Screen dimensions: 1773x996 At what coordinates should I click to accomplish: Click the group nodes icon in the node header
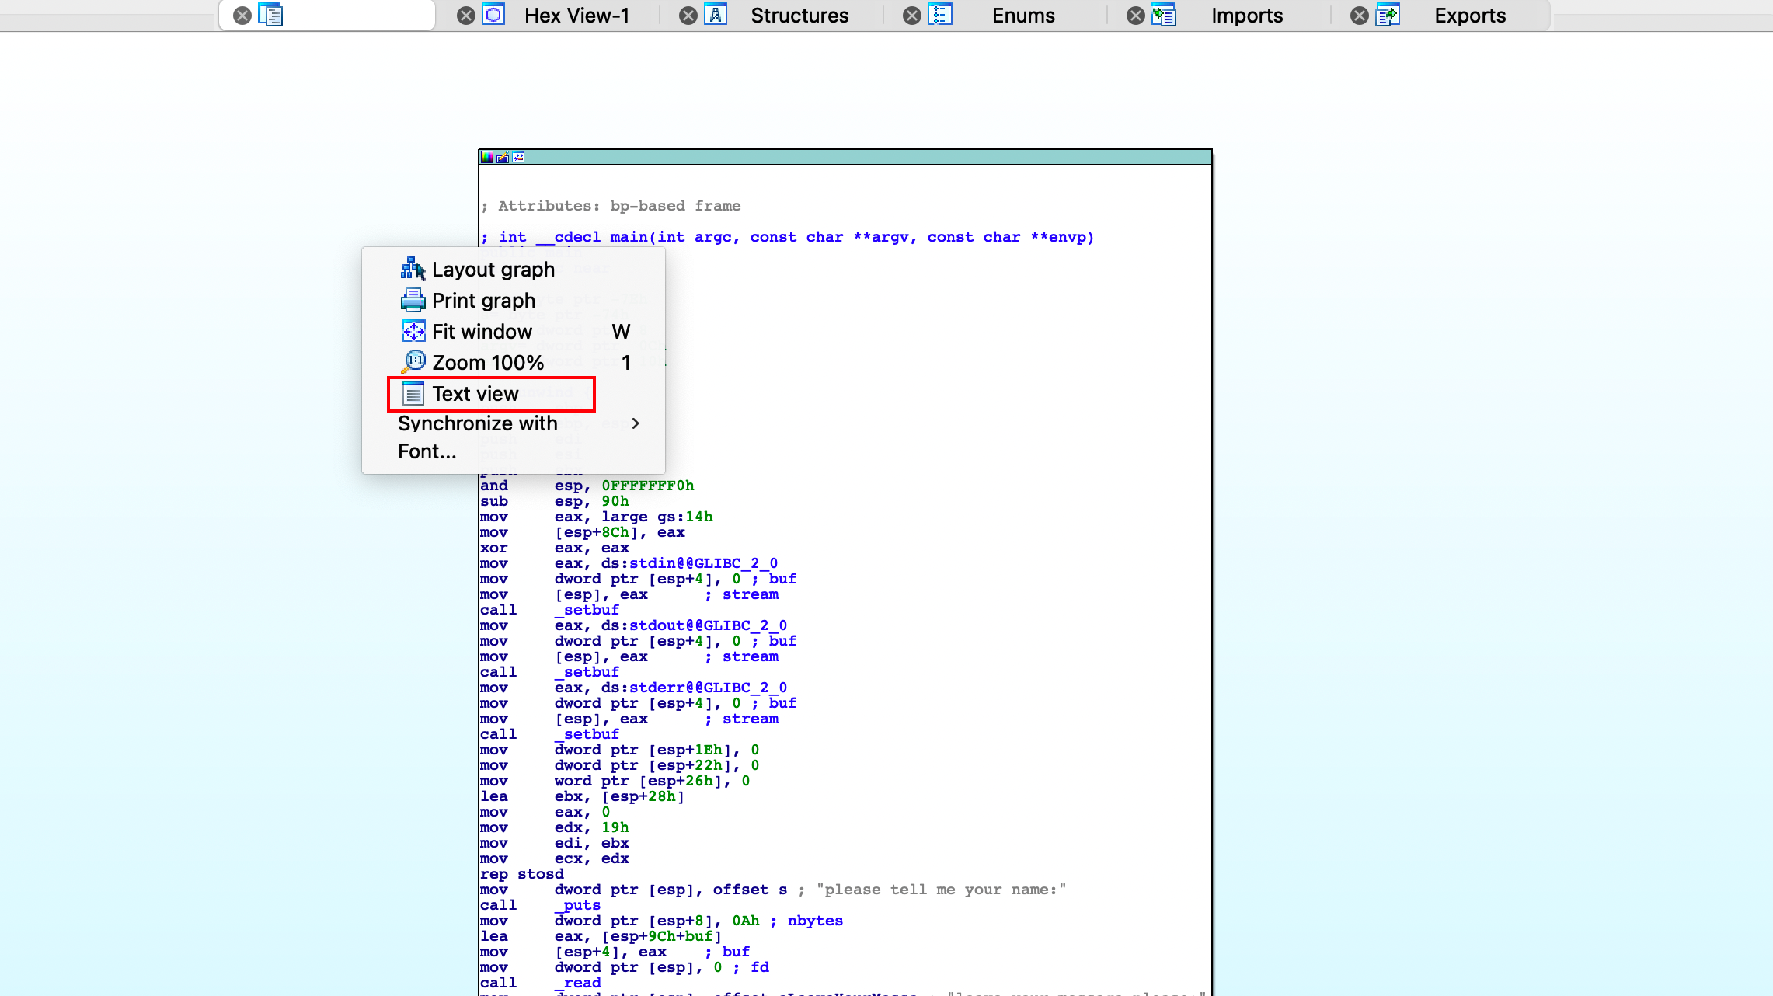point(519,158)
